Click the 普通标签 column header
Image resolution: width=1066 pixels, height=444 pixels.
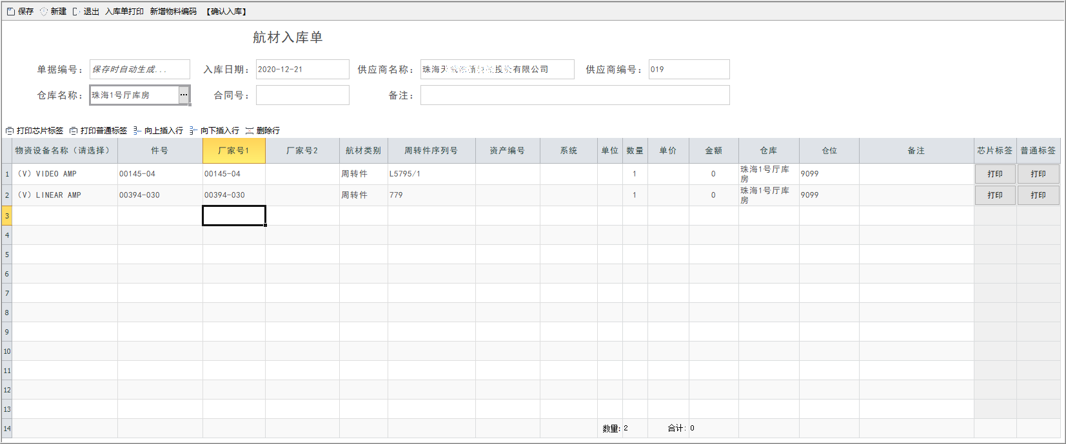pos(1038,151)
